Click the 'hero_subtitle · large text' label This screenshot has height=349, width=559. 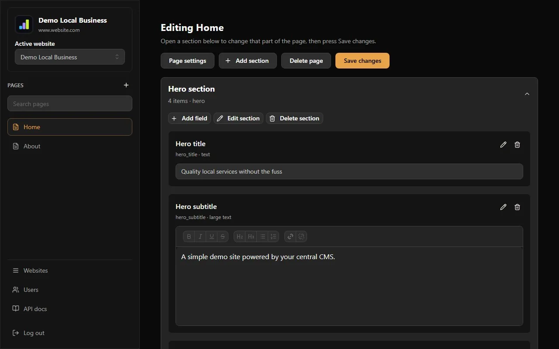(x=204, y=217)
